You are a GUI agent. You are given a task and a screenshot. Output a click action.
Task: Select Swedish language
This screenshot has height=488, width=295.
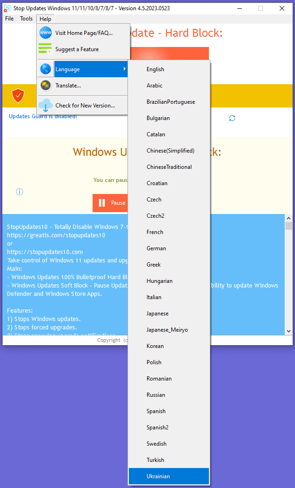pos(169,444)
